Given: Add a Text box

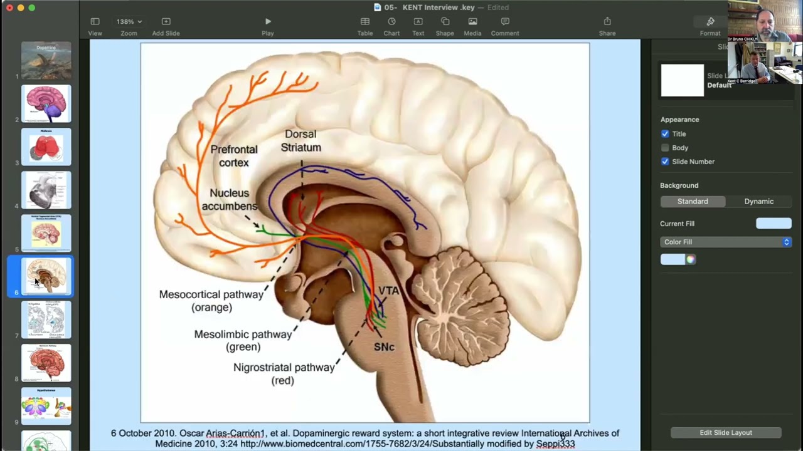Looking at the screenshot, I should (418, 21).
